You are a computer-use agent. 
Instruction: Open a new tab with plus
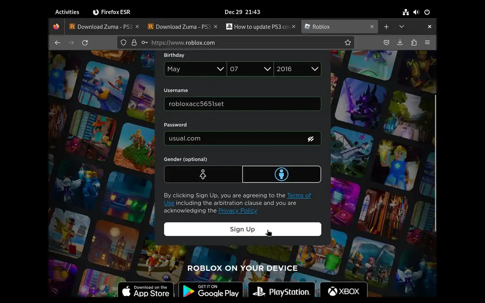click(x=386, y=27)
